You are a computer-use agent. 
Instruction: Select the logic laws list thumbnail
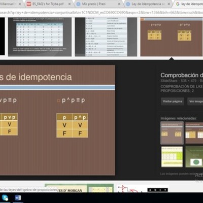pyautogui.click(x=106, y=37)
